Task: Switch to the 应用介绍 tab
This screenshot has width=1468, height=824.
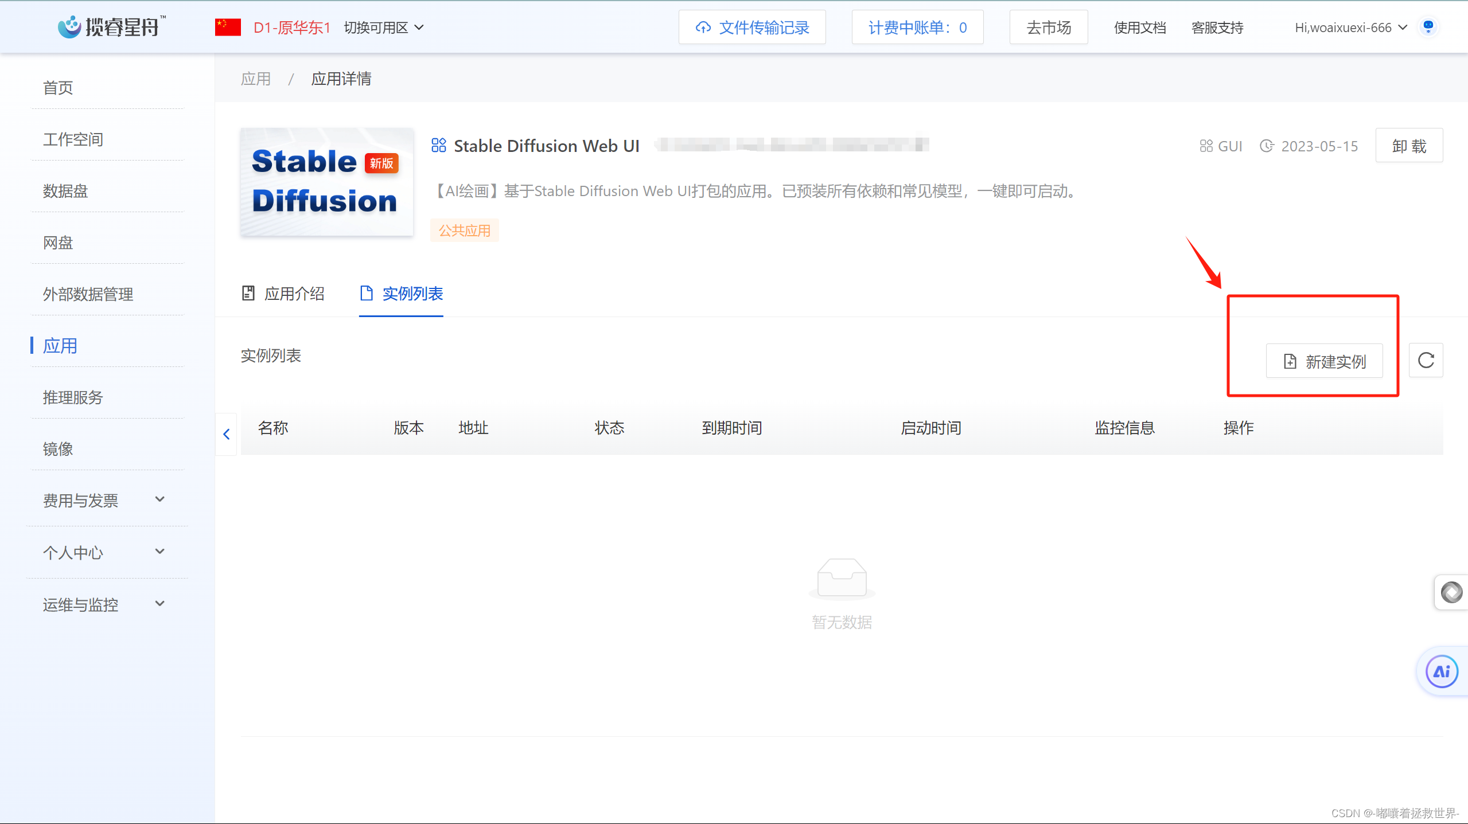Action: tap(283, 294)
